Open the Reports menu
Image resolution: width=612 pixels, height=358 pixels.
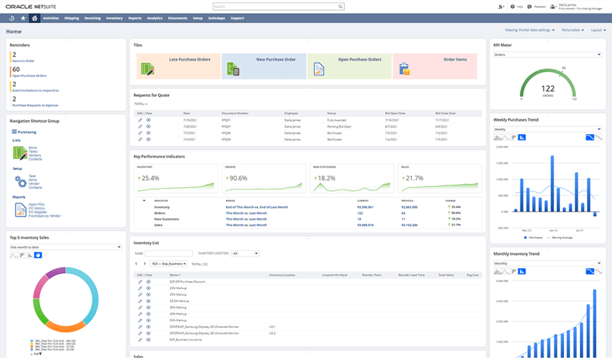pos(135,18)
